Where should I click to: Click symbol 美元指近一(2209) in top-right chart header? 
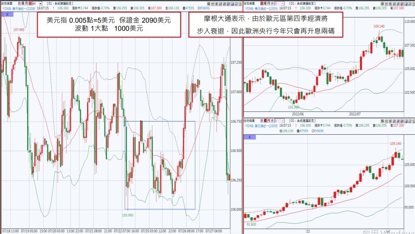tap(266, 9)
